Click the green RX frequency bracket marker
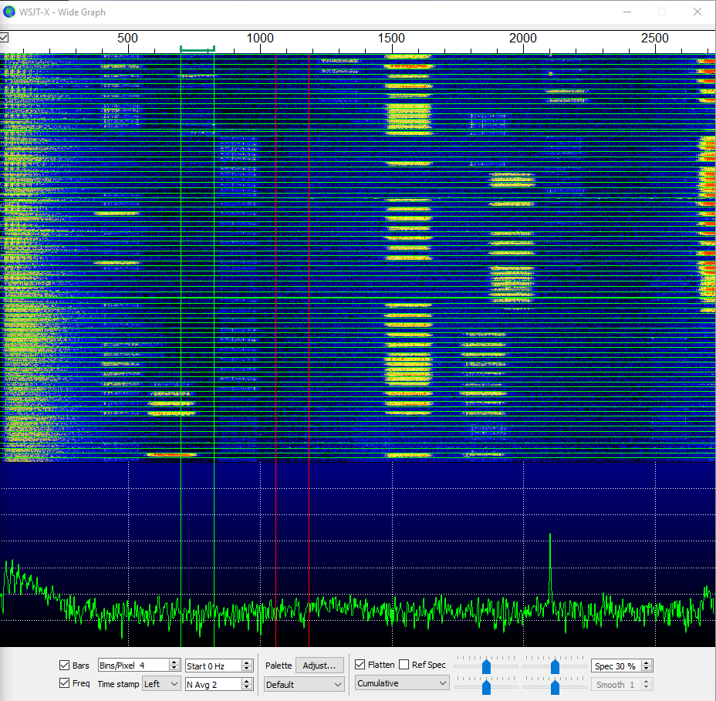The image size is (716, 701). pyautogui.click(x=198, y=49)
